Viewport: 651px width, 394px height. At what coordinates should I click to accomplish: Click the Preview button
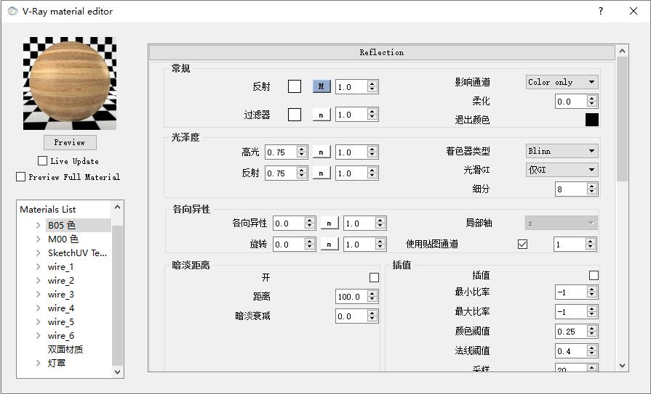70,142
